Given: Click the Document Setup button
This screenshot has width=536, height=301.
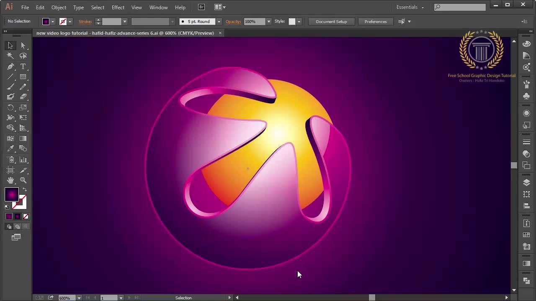Looking at the screenshot, I should [x=331, y=22].
